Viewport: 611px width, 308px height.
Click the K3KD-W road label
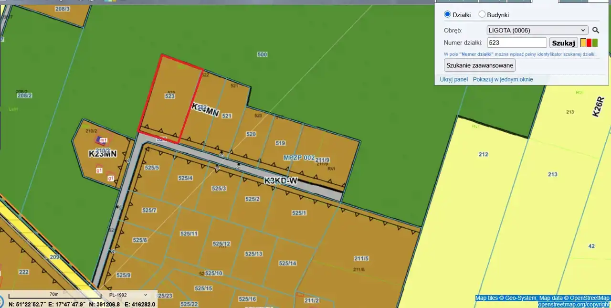281,181
